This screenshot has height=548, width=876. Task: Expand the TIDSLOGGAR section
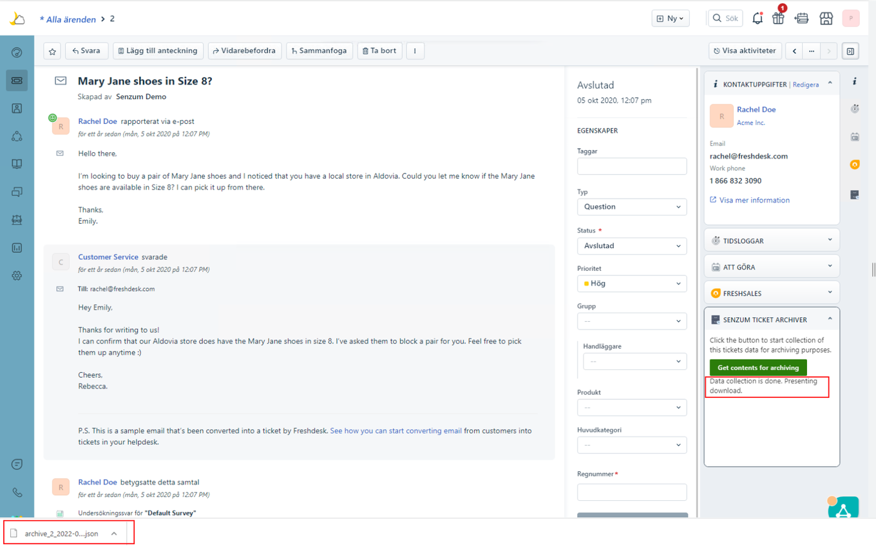point(771,240)
